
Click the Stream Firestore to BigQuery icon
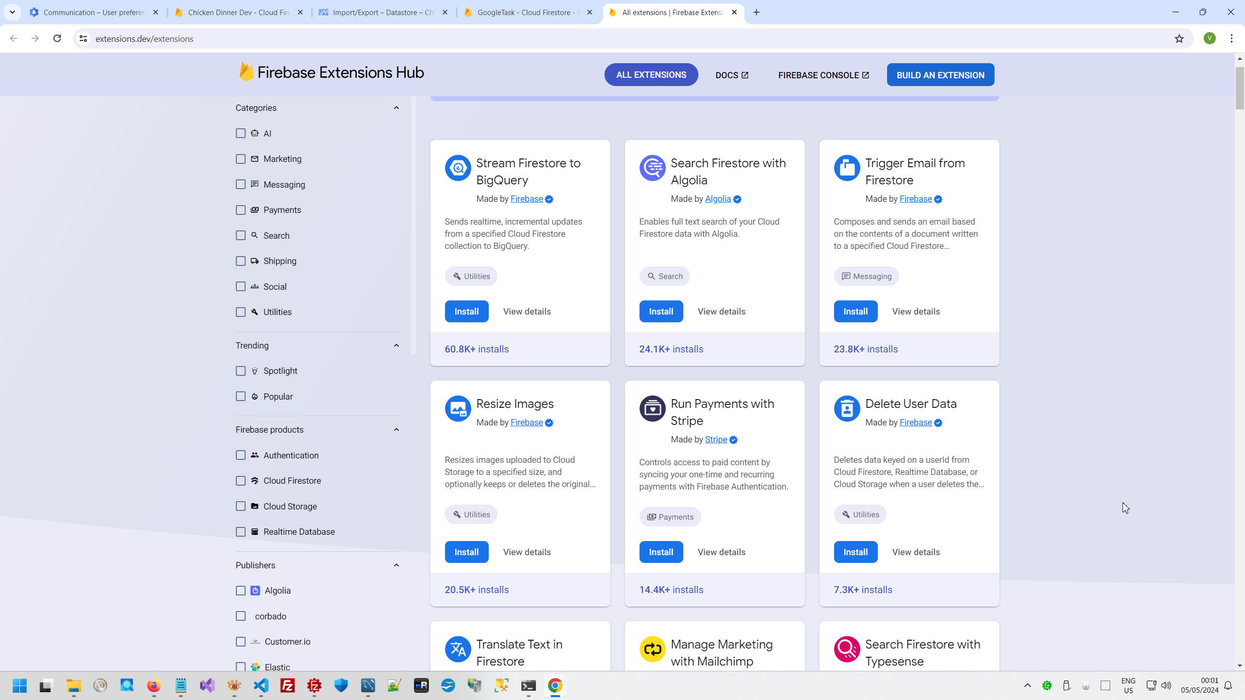[458, 168]
